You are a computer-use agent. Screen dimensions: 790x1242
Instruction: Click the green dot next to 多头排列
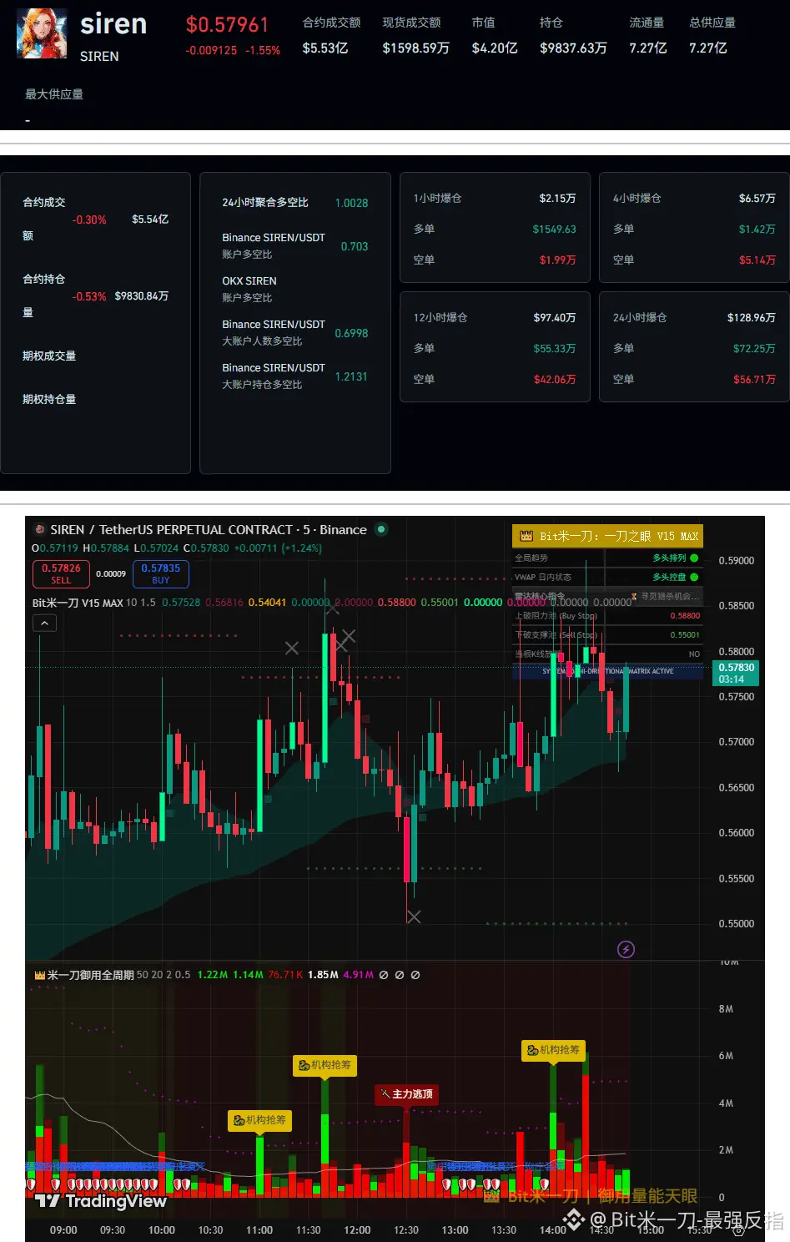[x=694, y=558]
